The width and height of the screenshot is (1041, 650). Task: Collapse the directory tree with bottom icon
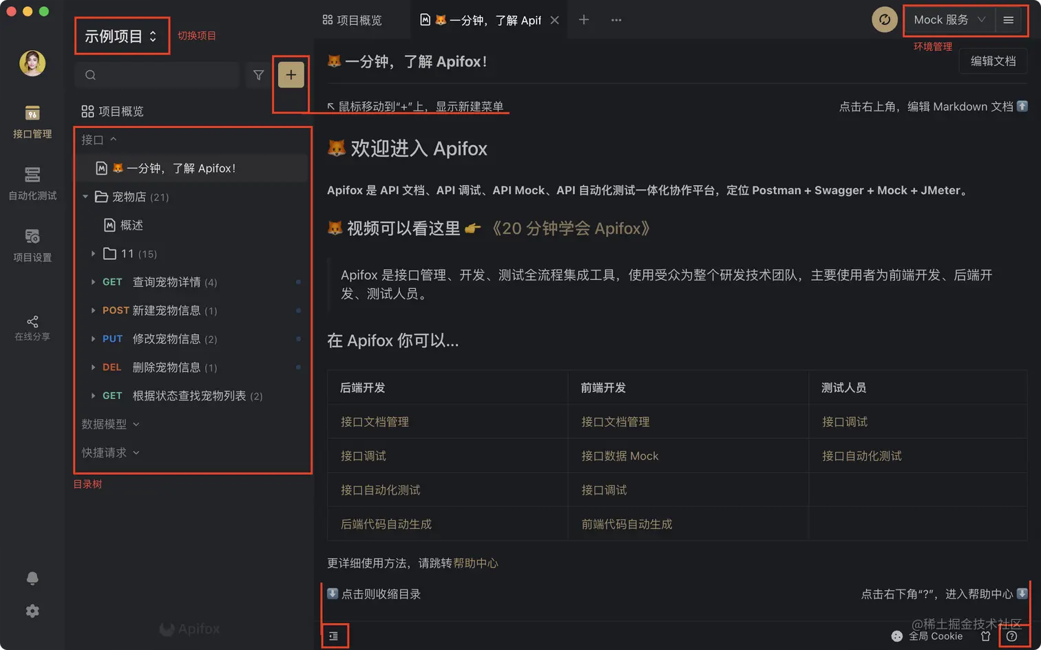tap(334, 636)
